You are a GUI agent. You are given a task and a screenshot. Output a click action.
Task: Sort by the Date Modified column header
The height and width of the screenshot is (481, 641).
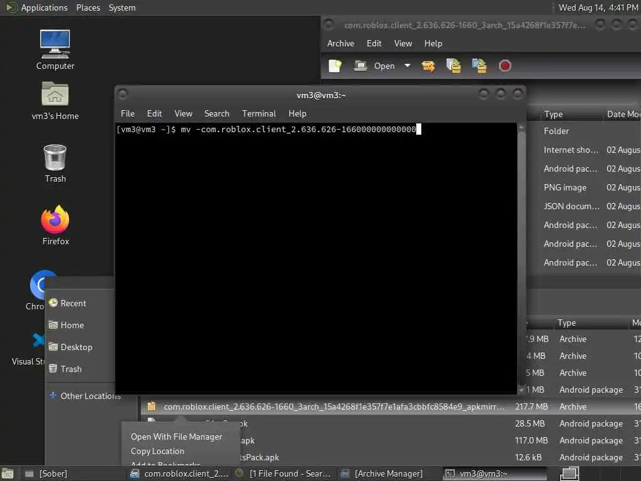623,114
